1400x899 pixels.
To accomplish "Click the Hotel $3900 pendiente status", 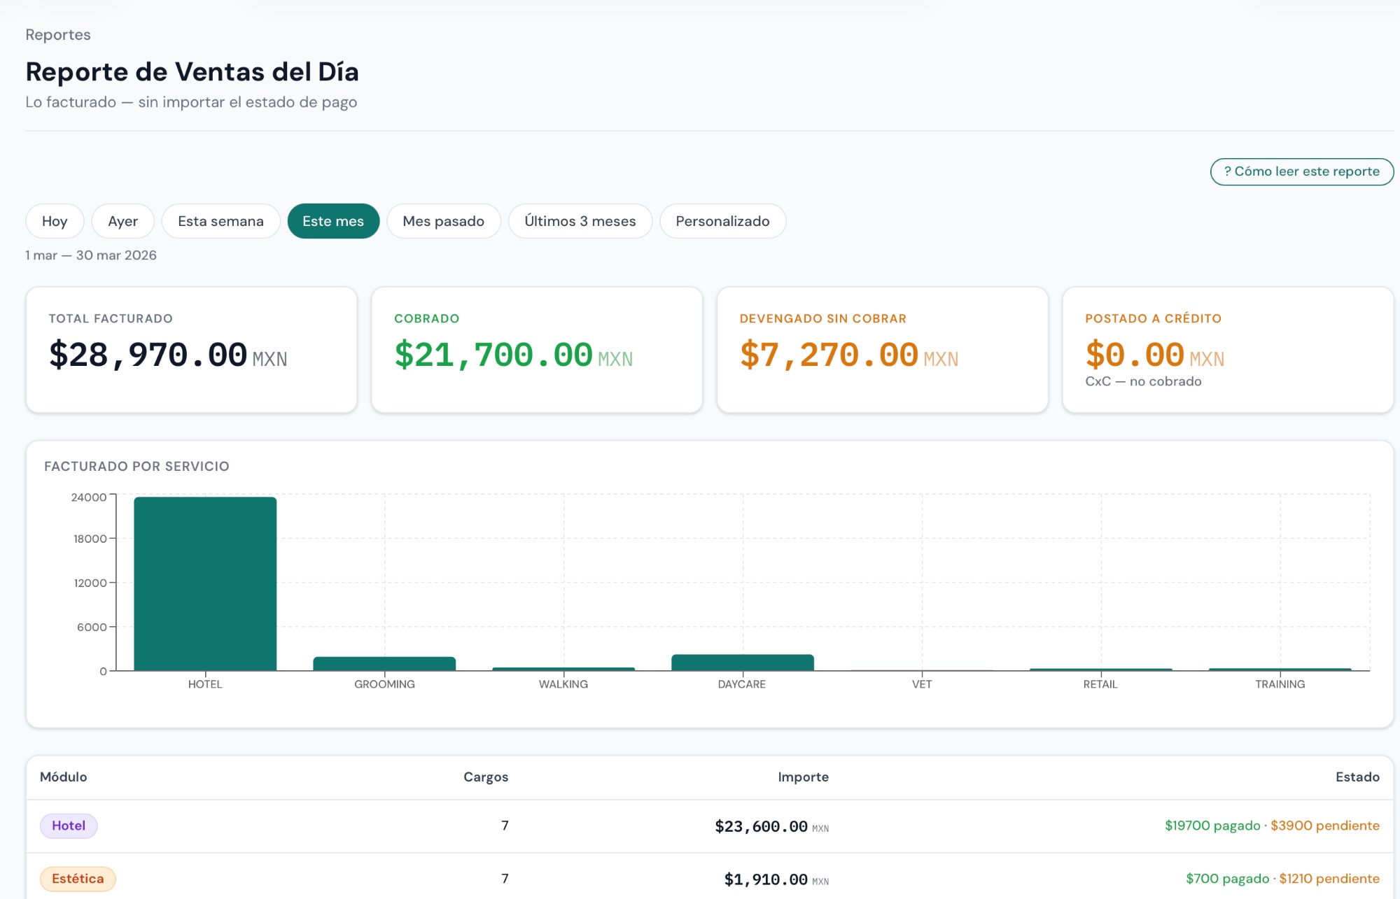I will (x=1324, y=826).
